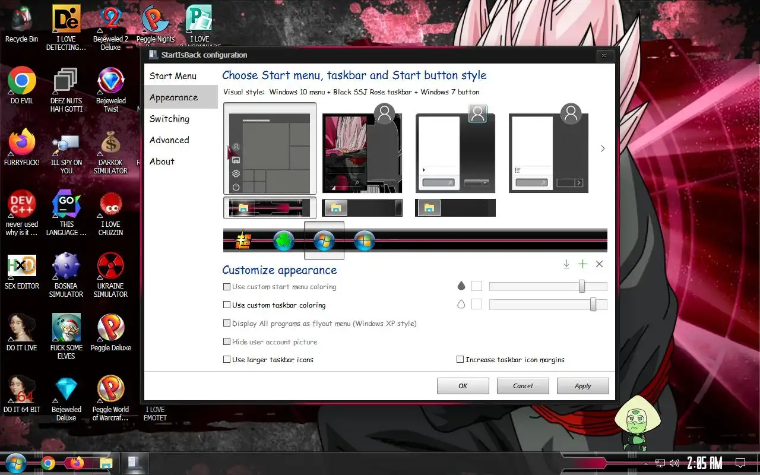Click the start menu color swatch
The height and width of the screenshot is (475, 760).
click(x=477, y=286)
